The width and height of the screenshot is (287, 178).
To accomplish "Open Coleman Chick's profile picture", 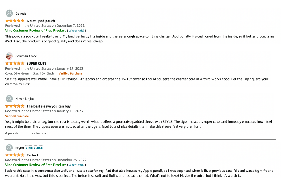I will (9, 56).
